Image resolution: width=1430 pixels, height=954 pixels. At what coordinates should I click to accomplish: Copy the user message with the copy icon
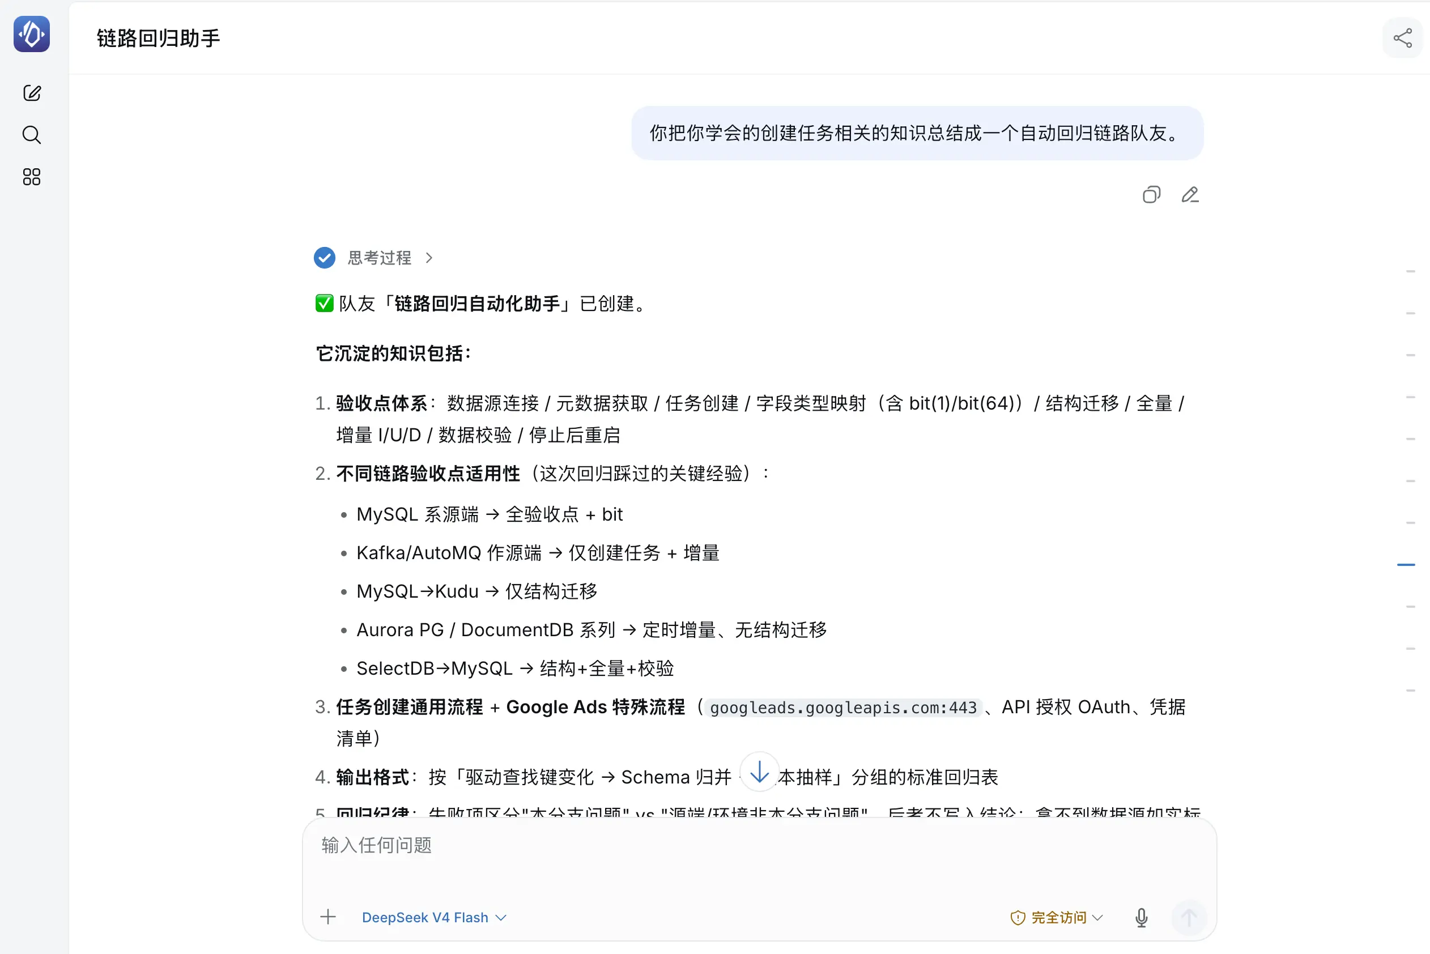(1151, 195)
